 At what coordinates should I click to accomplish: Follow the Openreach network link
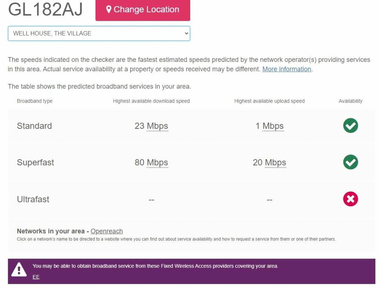click(107, 231)
